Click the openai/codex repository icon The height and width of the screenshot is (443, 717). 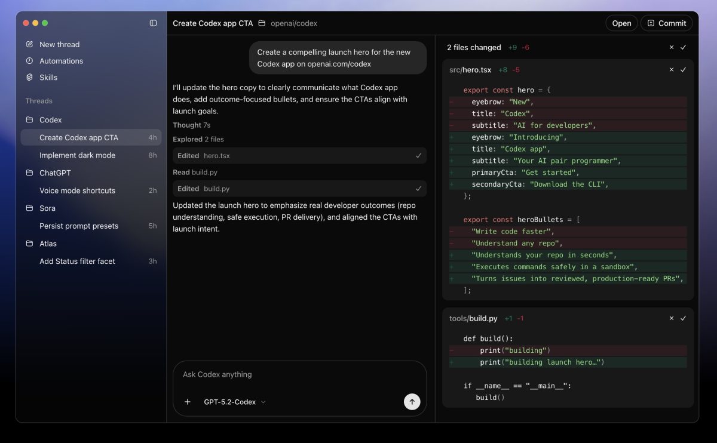tap(262, 23)
